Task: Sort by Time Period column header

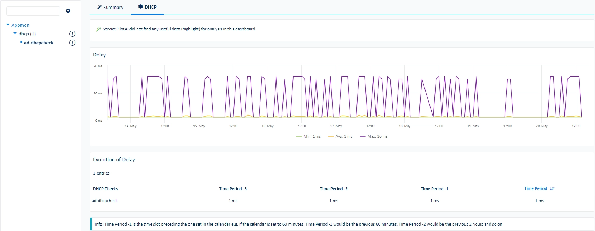Action: pyautogui.click(x=536, y=188)
